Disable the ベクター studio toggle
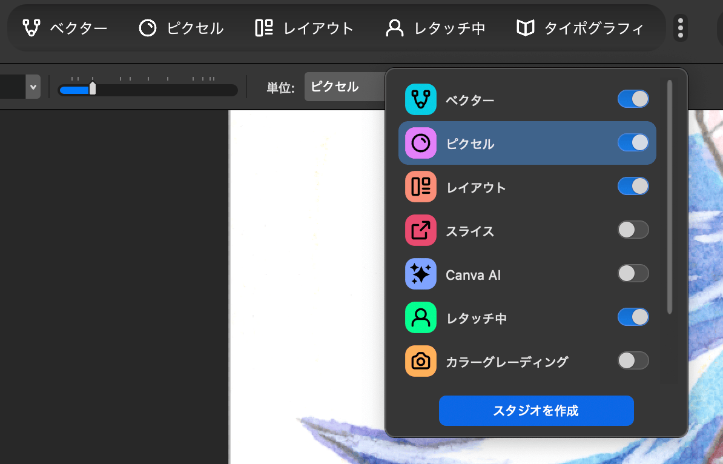This screenshot has width=723, height=464. tap(633, 99)
